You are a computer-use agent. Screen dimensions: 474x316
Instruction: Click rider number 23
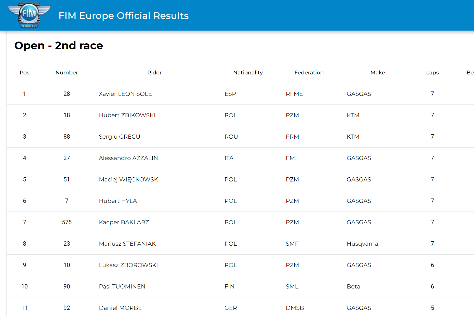click(67, 244)
